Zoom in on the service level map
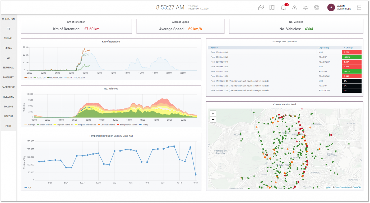This screenshot has width=370, height=203. coord(213,114)
